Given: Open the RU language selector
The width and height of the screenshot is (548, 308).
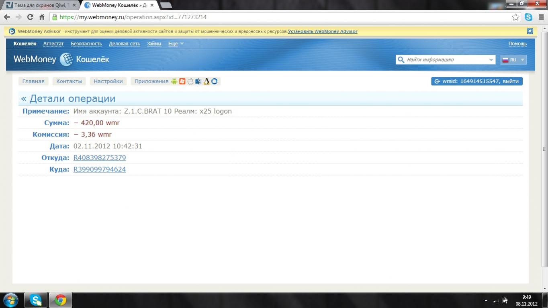Looking at the screenshot, I should (513, 60).
